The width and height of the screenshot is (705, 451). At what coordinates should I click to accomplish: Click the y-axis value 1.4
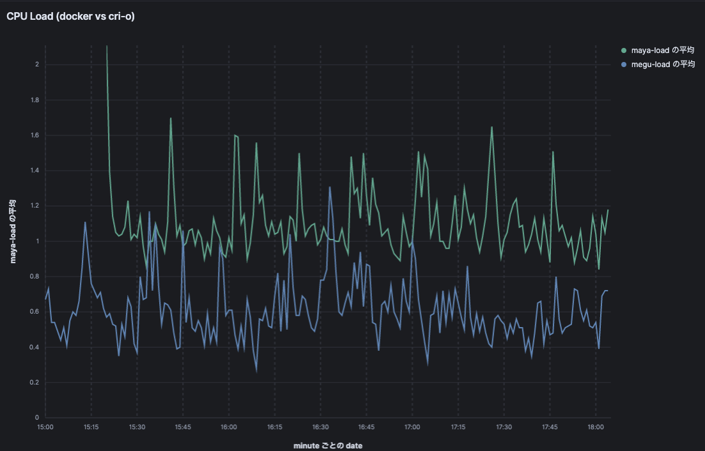(x=35, y=171)
